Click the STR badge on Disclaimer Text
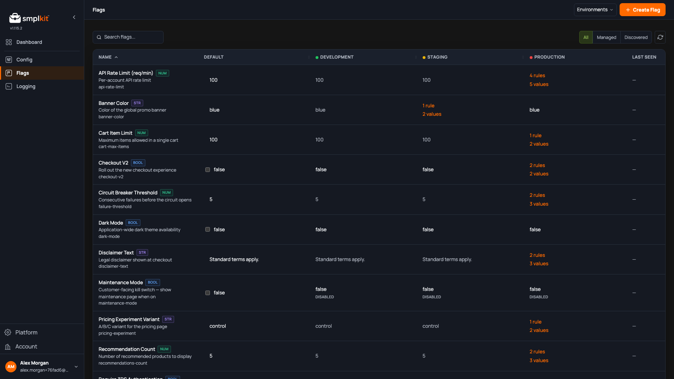Image resolution: width=674 pixels, height=379 pixels. click(142, 253)
